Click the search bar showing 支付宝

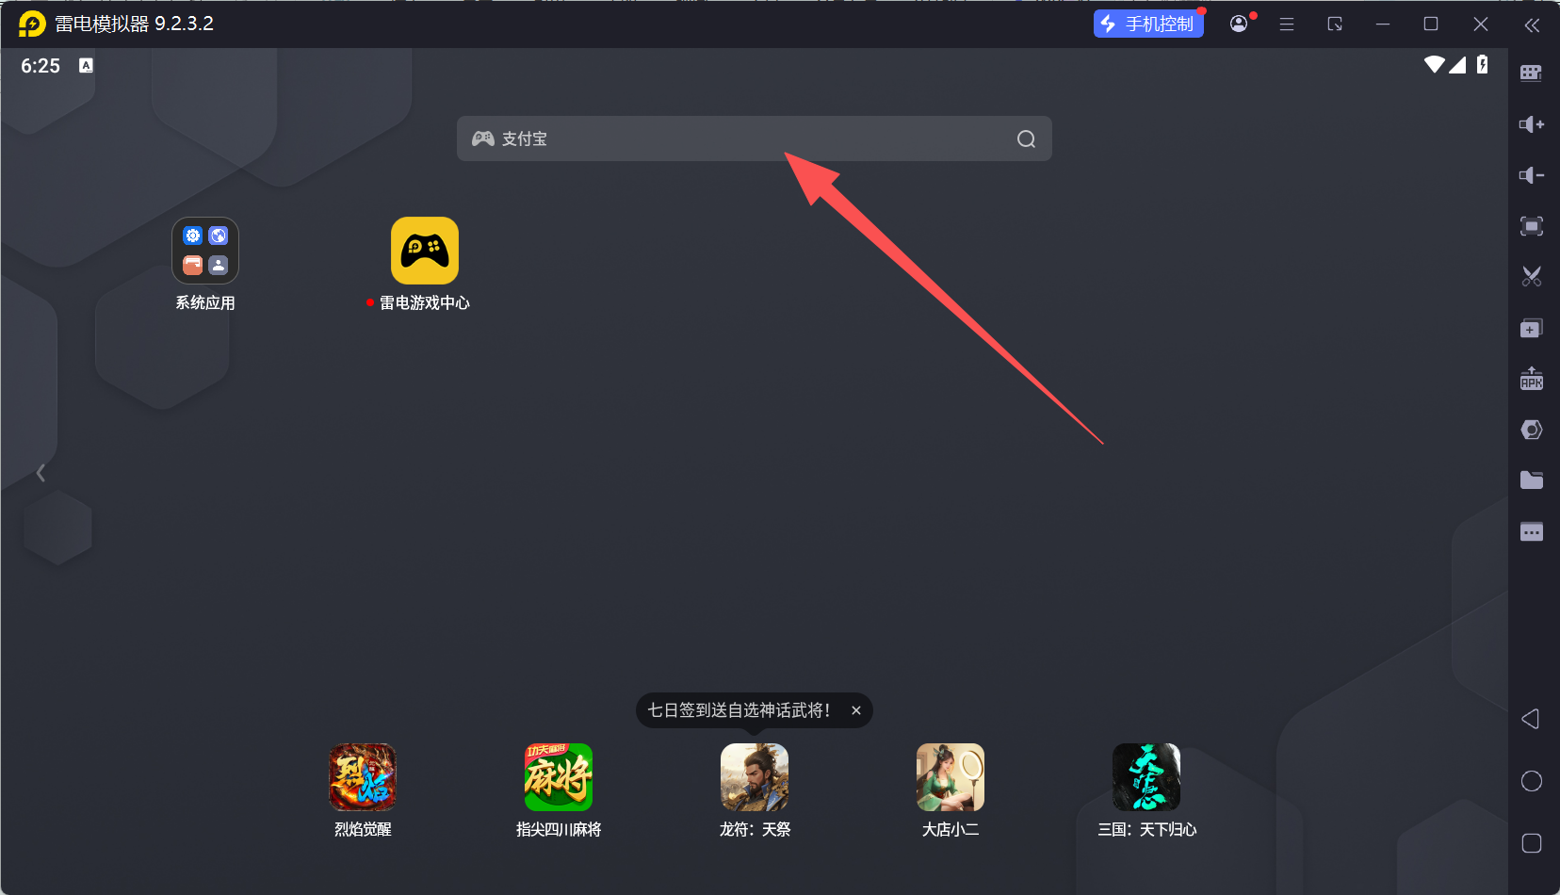click(x=754, y=138)
